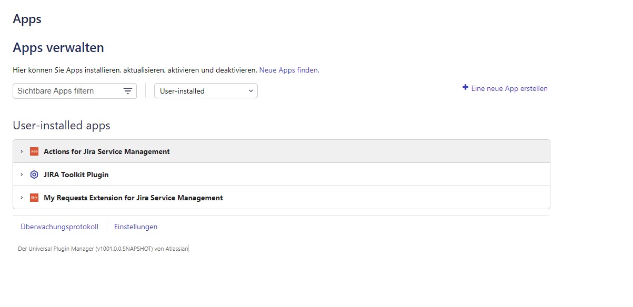Select the My Requests Extension for Jira Service Management title

point(133,198)
